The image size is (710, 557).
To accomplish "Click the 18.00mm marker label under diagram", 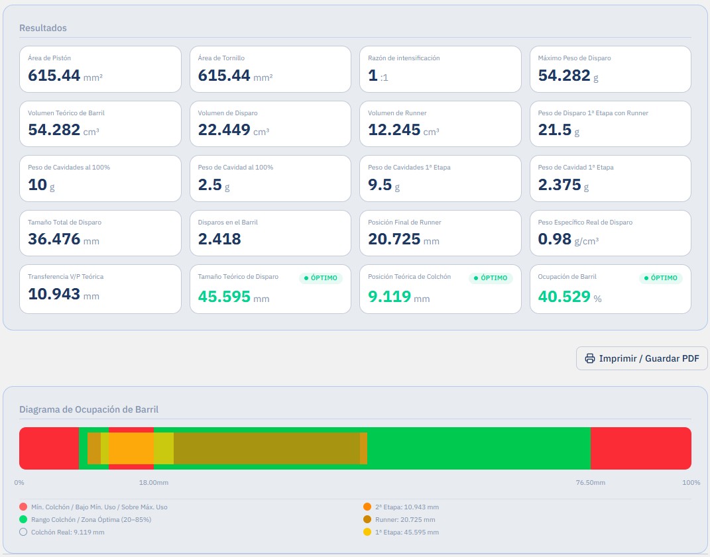I will [x=154, y=482].
